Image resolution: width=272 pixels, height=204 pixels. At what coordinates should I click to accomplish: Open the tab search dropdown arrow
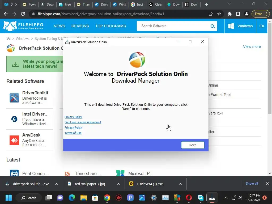(229, 4)
